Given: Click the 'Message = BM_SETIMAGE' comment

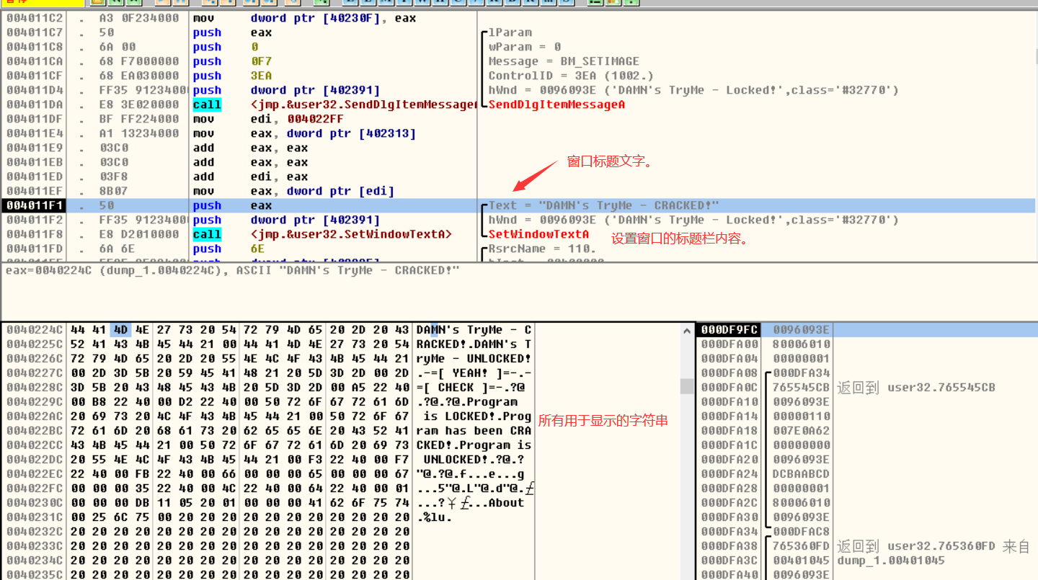Looking at the screenshot, I should tap(564, 61).
